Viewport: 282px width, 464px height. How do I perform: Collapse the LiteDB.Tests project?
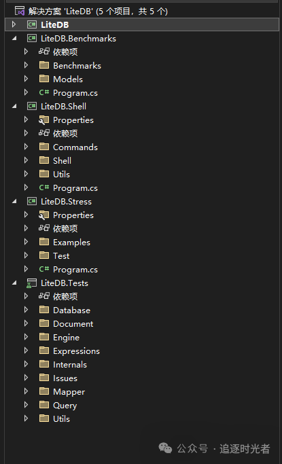coord(14,283)
